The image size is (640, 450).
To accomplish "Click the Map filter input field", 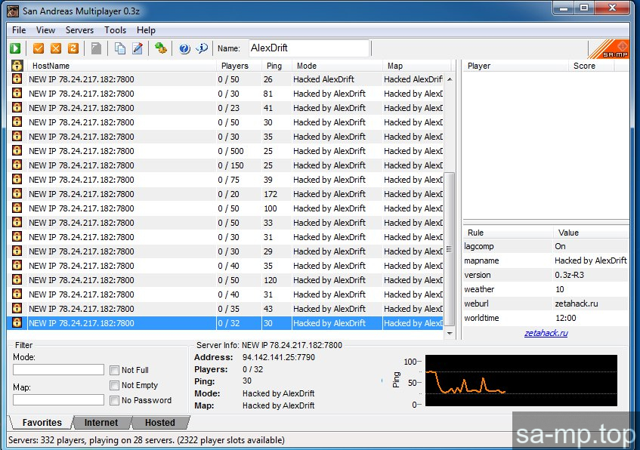I will [58, 400].
